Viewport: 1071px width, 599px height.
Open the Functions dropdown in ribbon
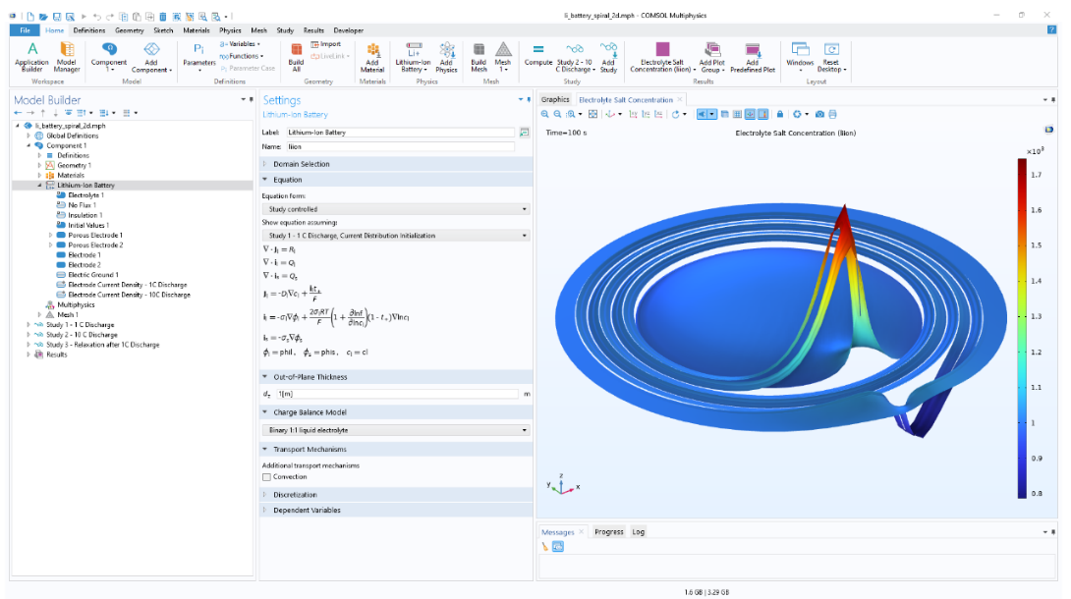pyautogui.click(x=241, y=57)
